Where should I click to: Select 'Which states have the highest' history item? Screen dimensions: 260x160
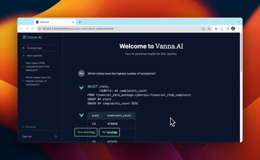point(38,81)
